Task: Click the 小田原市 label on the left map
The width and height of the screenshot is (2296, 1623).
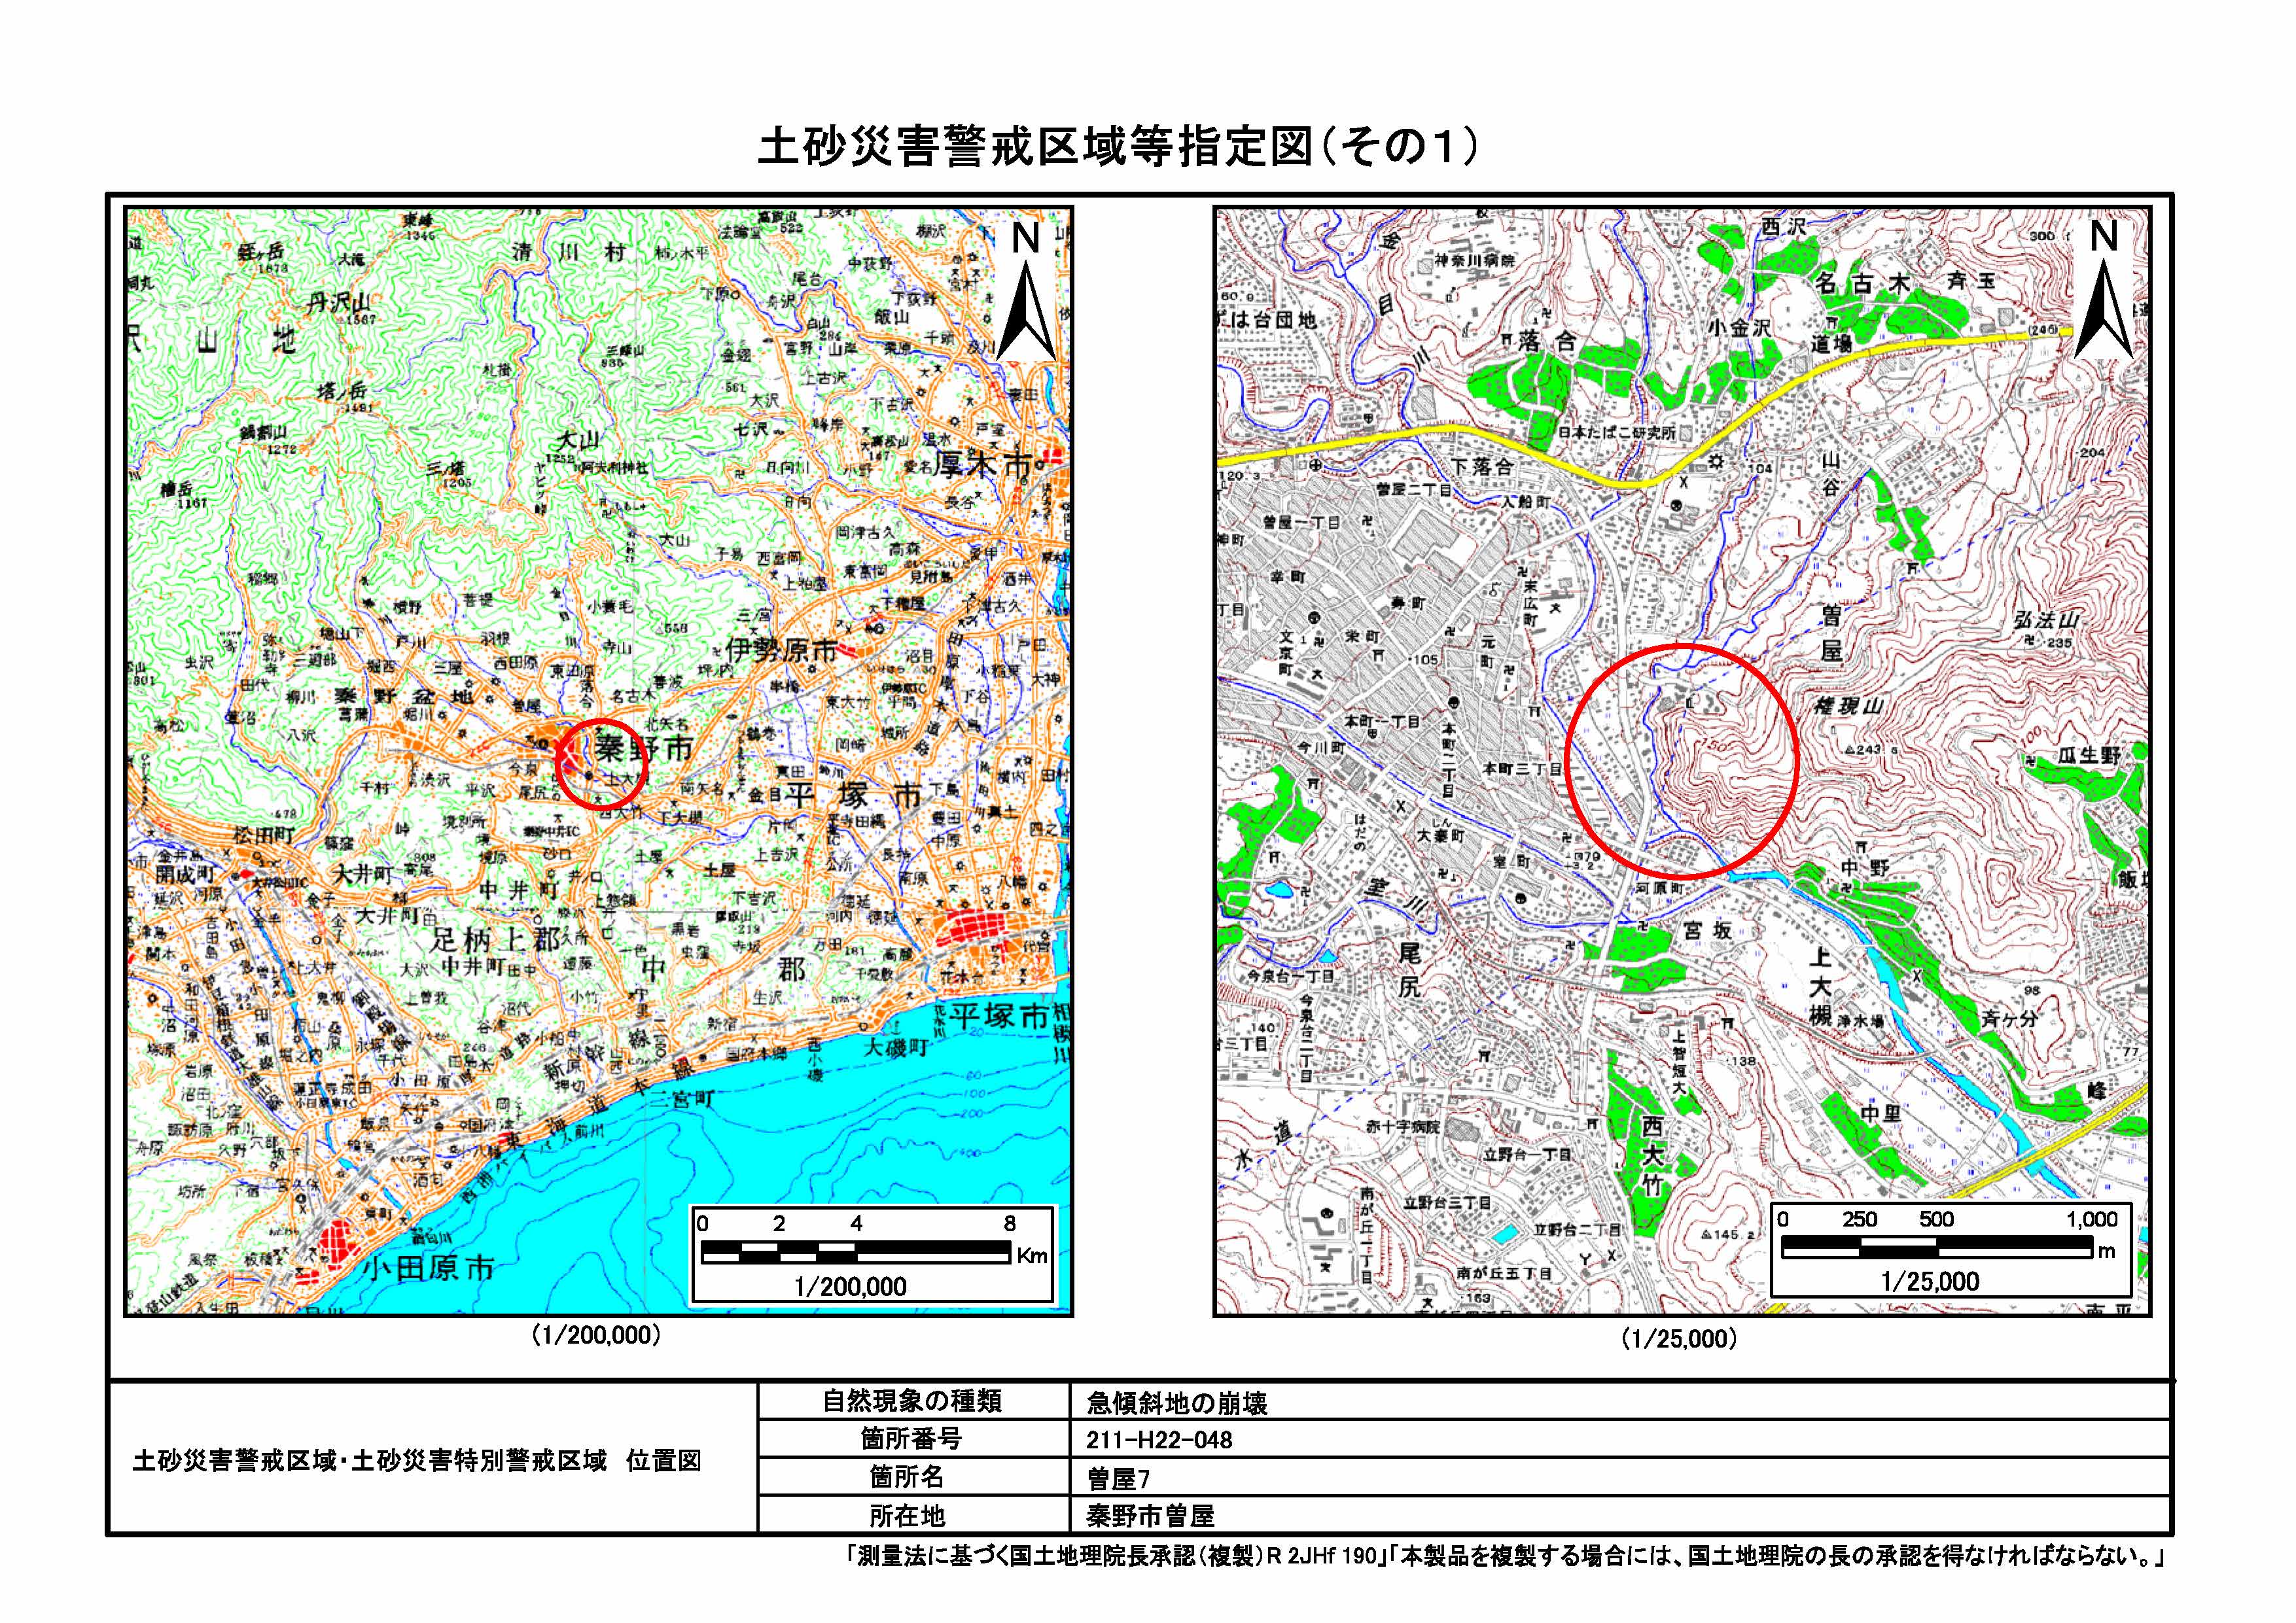Action: click(428, 1269)
